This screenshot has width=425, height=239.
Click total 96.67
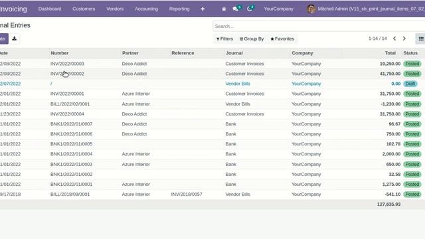[x=394, y=124]
